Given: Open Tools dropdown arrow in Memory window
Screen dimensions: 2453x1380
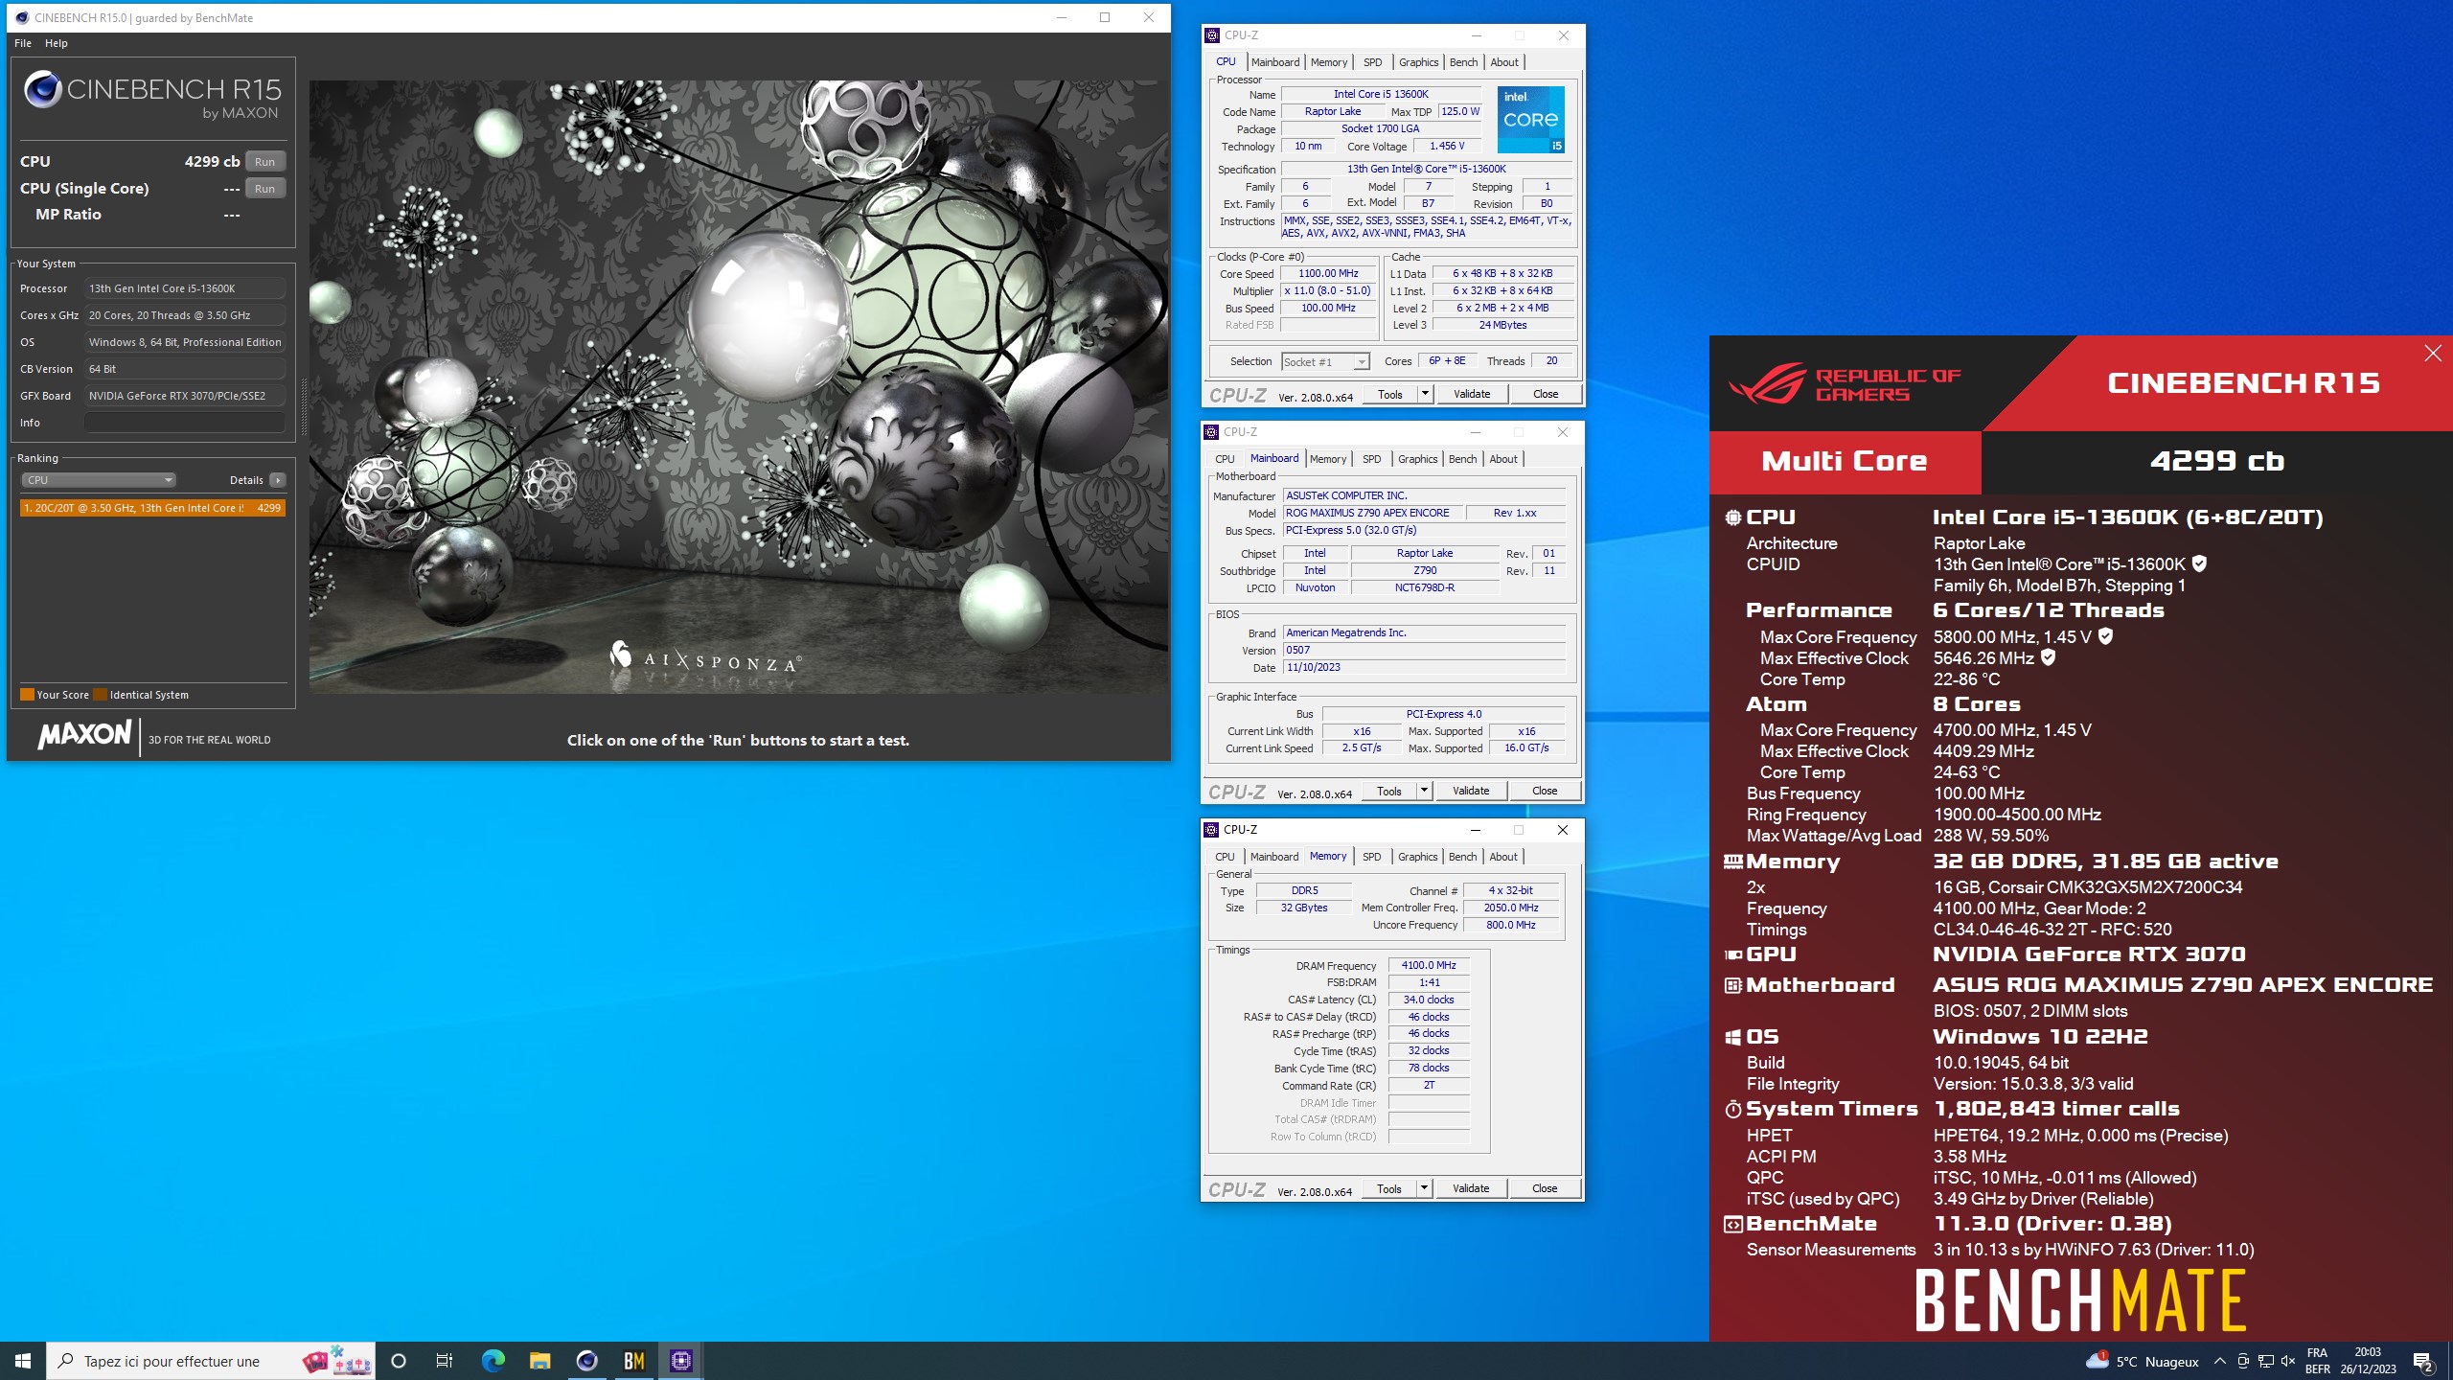Looking at the screenshot, I should pyautogui.click(x=1424, y=1188).
